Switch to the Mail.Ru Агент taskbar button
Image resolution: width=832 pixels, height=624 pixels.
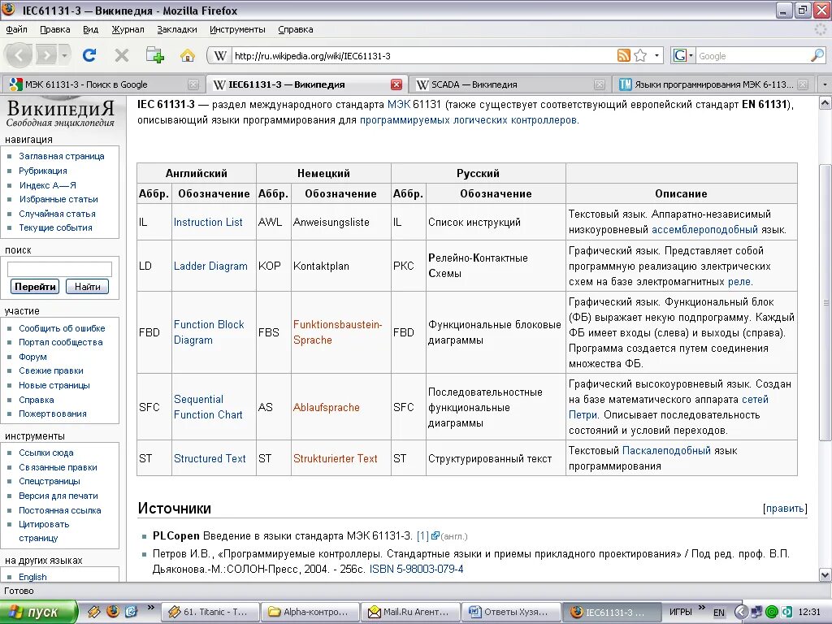pyautogui.click(x=410, y=612)
